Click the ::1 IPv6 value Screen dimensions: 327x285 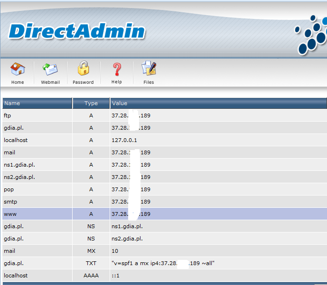(x=115, y=276)
